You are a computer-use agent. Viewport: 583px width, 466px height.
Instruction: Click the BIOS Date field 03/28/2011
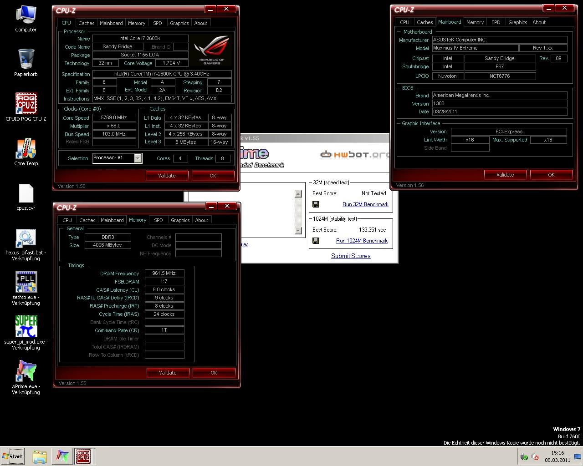click(499, 111)
